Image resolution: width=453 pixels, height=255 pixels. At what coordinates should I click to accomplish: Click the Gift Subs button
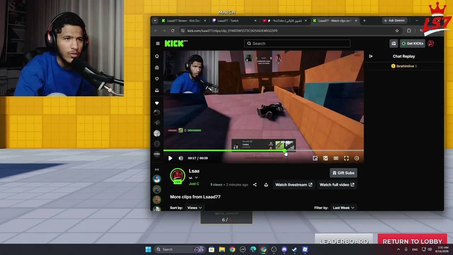click(343, 173)
